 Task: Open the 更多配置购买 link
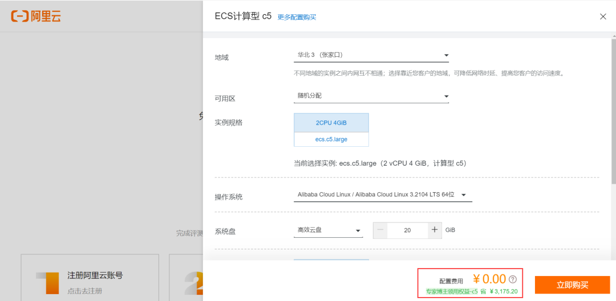[x=297, y=17]
